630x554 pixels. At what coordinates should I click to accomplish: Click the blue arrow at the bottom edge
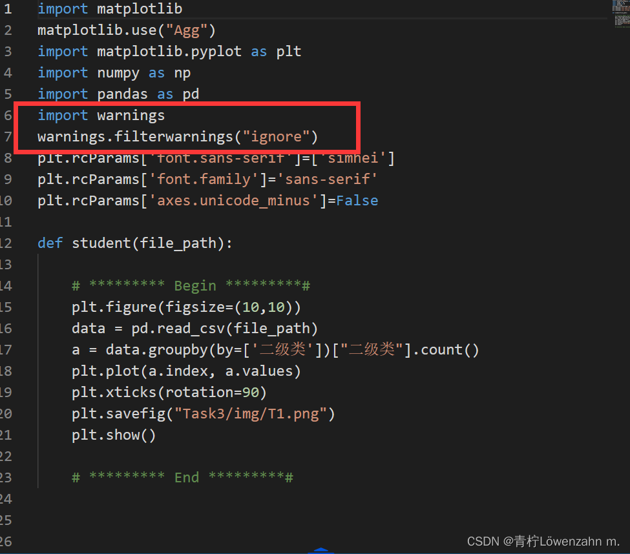pos(321,550)
